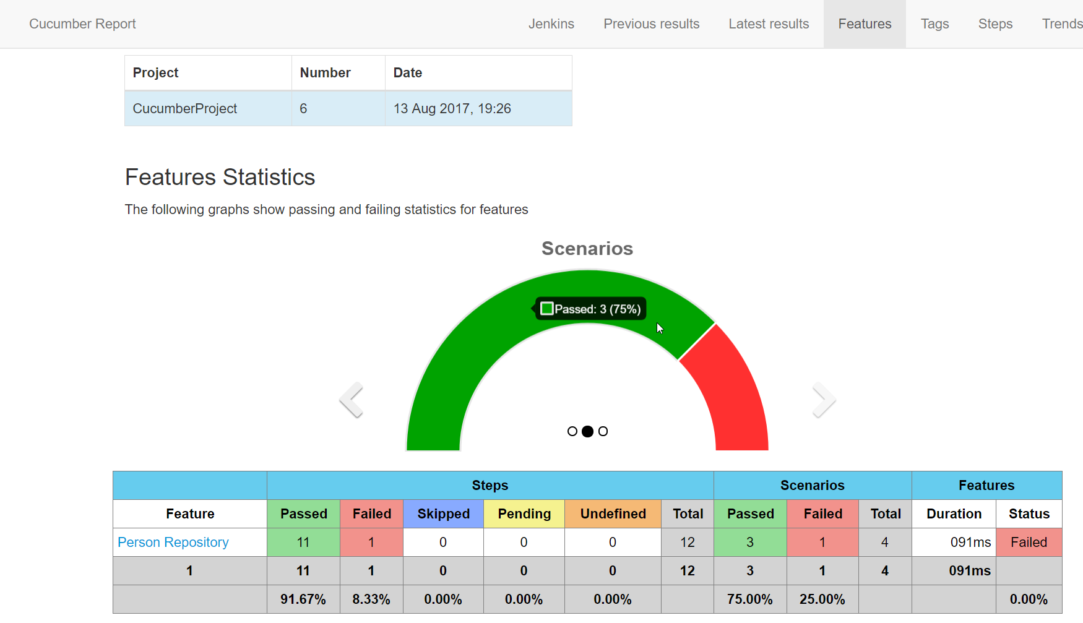This screenshot has width=1083, height=623.
Task: Open the Jenkins navigation item
Action: click(551, 24)
